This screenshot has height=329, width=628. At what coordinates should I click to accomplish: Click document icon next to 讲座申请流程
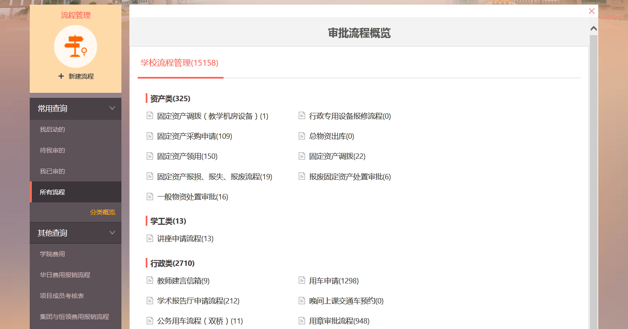click(x=150, y=238)
